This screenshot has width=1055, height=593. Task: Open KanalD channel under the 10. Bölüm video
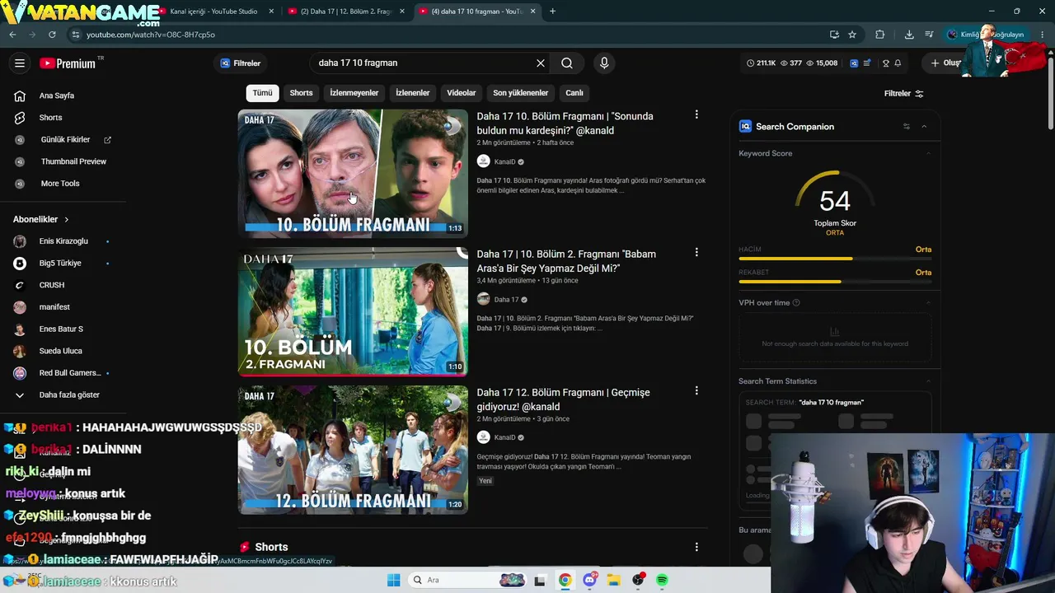point(504,161)
